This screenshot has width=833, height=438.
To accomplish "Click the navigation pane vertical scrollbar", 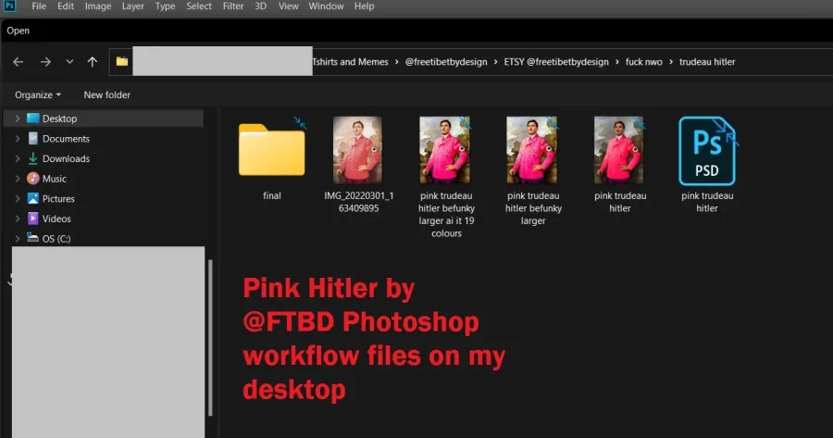I will (x=210, y=338).
